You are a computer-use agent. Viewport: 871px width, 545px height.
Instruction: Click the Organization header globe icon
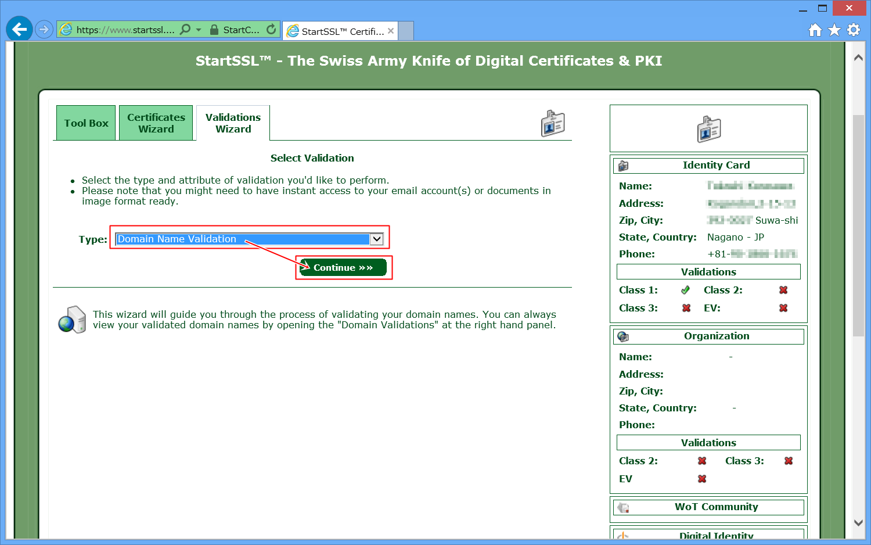click(623, 336)
